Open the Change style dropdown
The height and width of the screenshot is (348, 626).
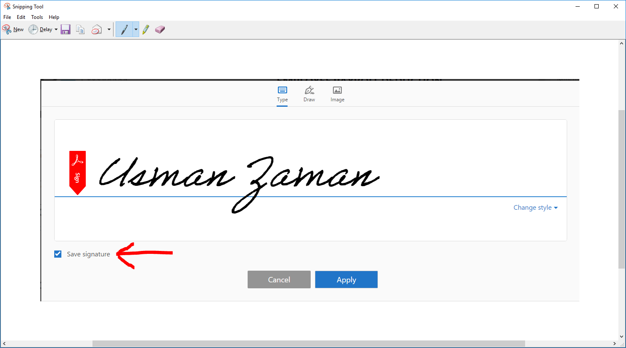tap(535, 207)
